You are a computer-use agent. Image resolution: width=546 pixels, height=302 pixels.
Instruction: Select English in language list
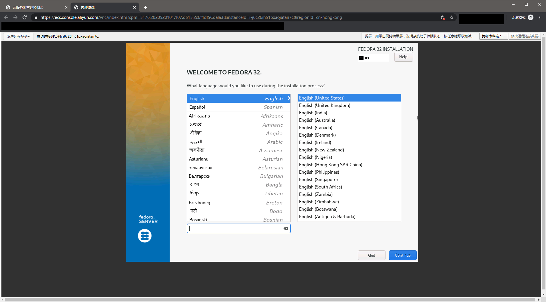pyautogui.click(x=239, y=98)
